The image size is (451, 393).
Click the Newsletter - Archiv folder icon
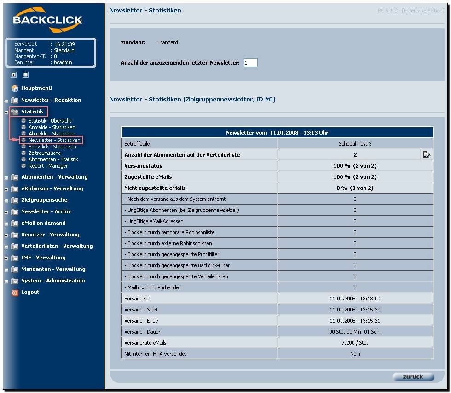click(15, 211)
